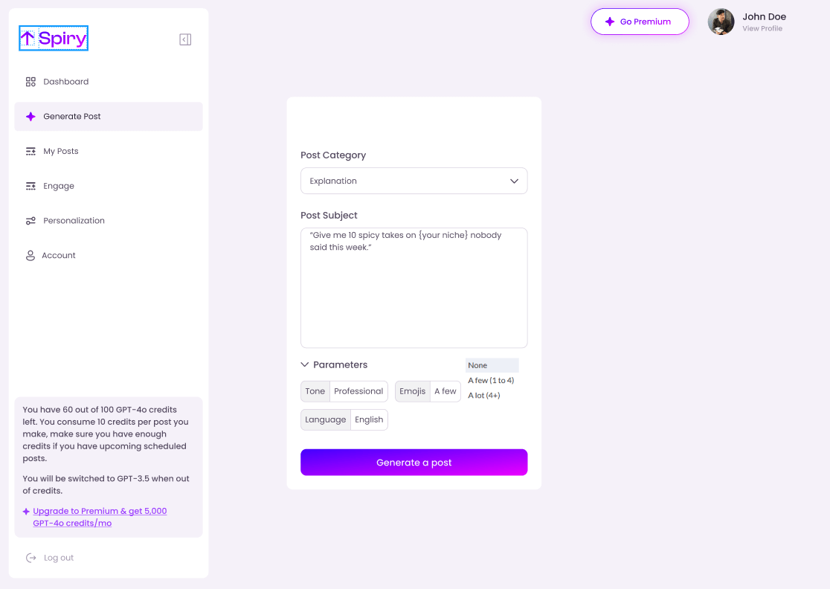Collapse the sidebar with the arrow icon
This screenshot has width=830, height=589.
click(x=185, y=39)
